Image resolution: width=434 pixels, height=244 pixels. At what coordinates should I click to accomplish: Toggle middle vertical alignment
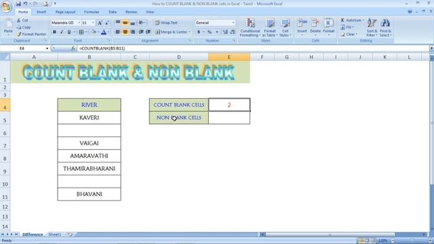click(125, 22)
